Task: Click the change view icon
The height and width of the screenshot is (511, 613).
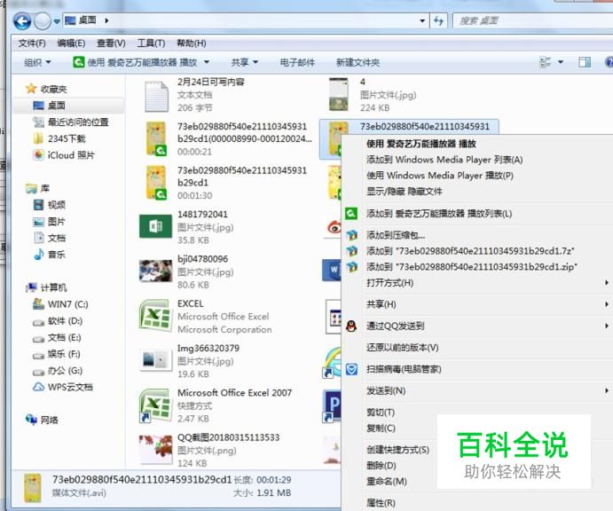Action: coord(545,62)
